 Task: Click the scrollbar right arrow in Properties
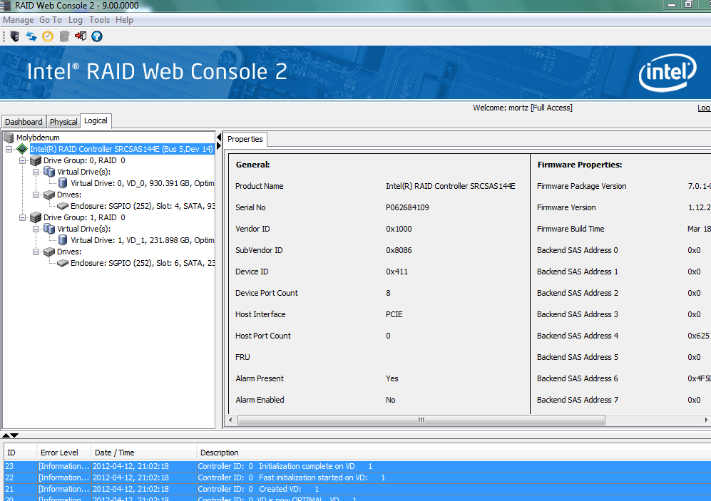pos(706,420)
